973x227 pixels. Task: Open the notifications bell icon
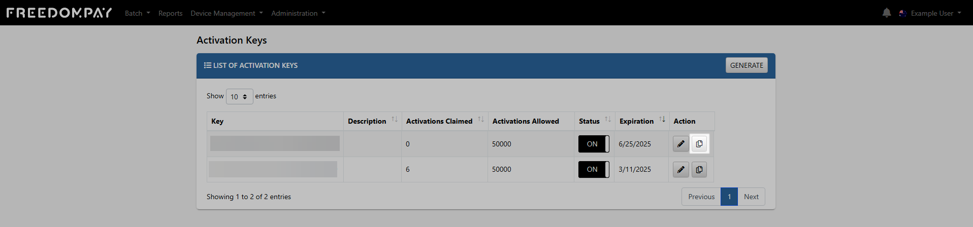pos(886,13)
